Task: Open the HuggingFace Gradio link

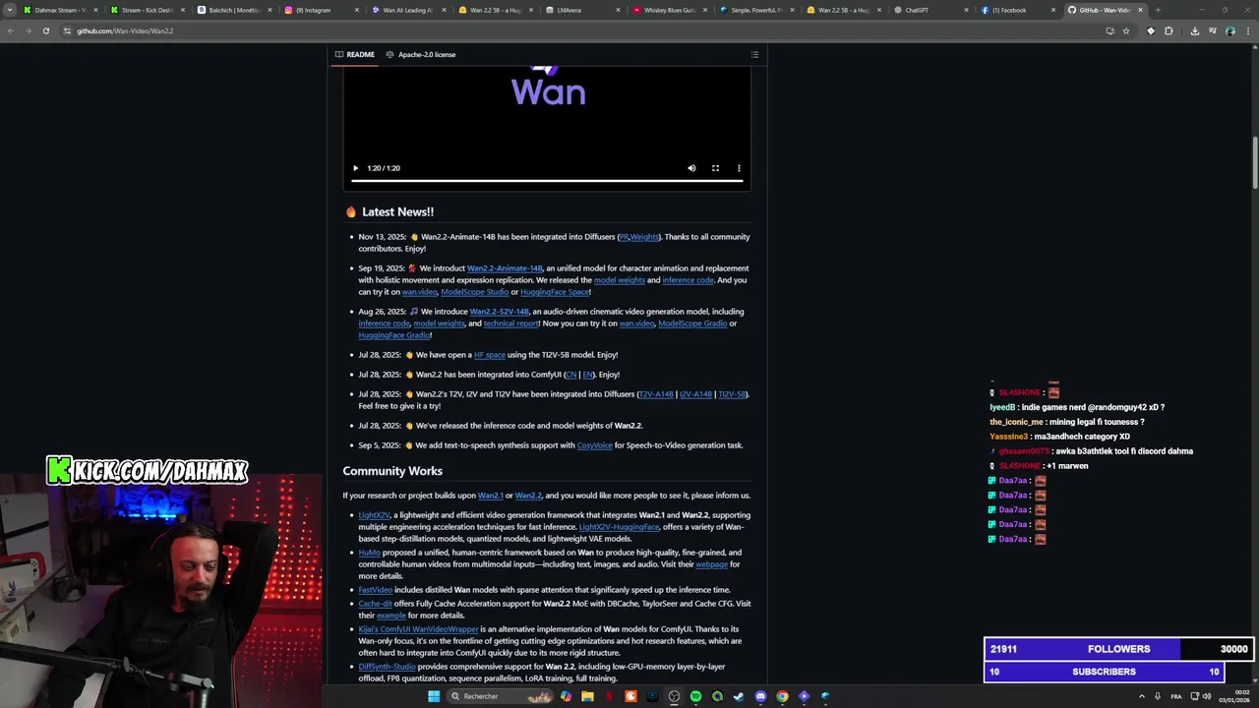Action: [x=393, y=335]
